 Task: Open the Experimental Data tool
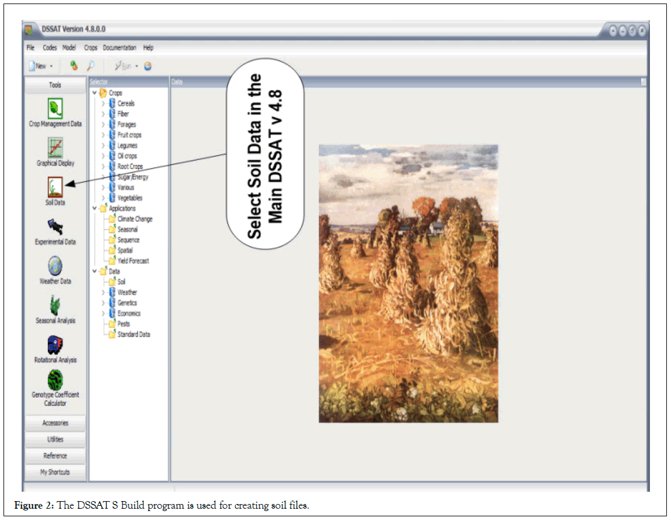point(55,227)
